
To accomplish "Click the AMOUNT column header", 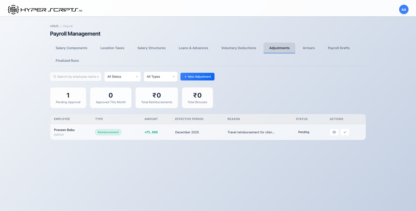I will click(151, 119).
